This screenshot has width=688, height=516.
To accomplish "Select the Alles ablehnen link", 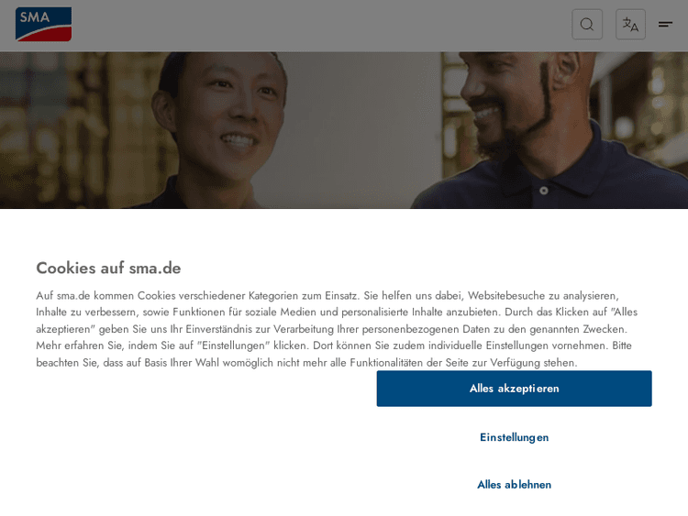I will tap(514, 485).
